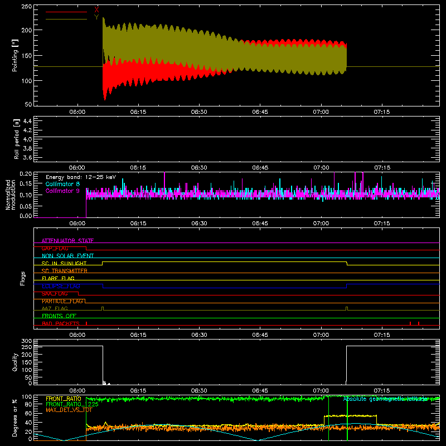This screenshot has width=446, height=446.
Task: Select the FRONTS_OFF flag label
Action: [x=59, y=316]
